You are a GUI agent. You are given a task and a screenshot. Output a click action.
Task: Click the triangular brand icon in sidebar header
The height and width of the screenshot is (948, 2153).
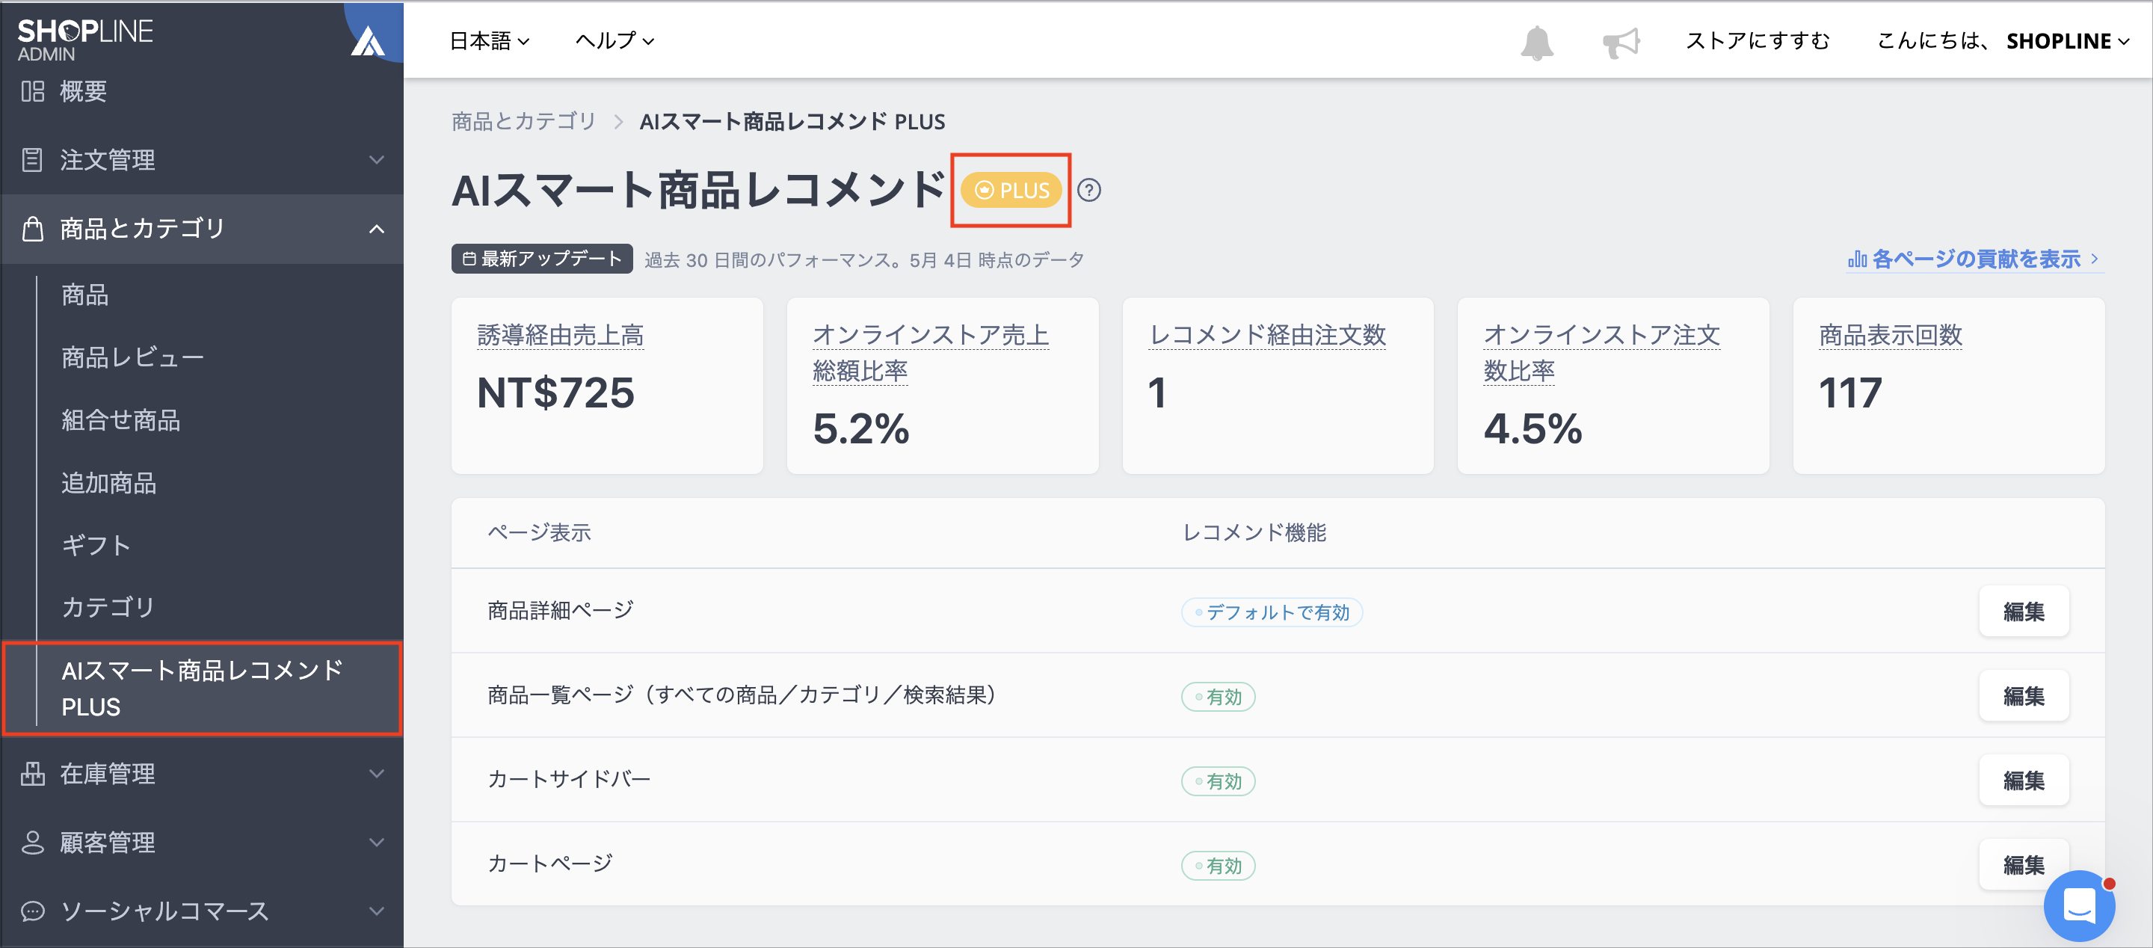point(367,40)
